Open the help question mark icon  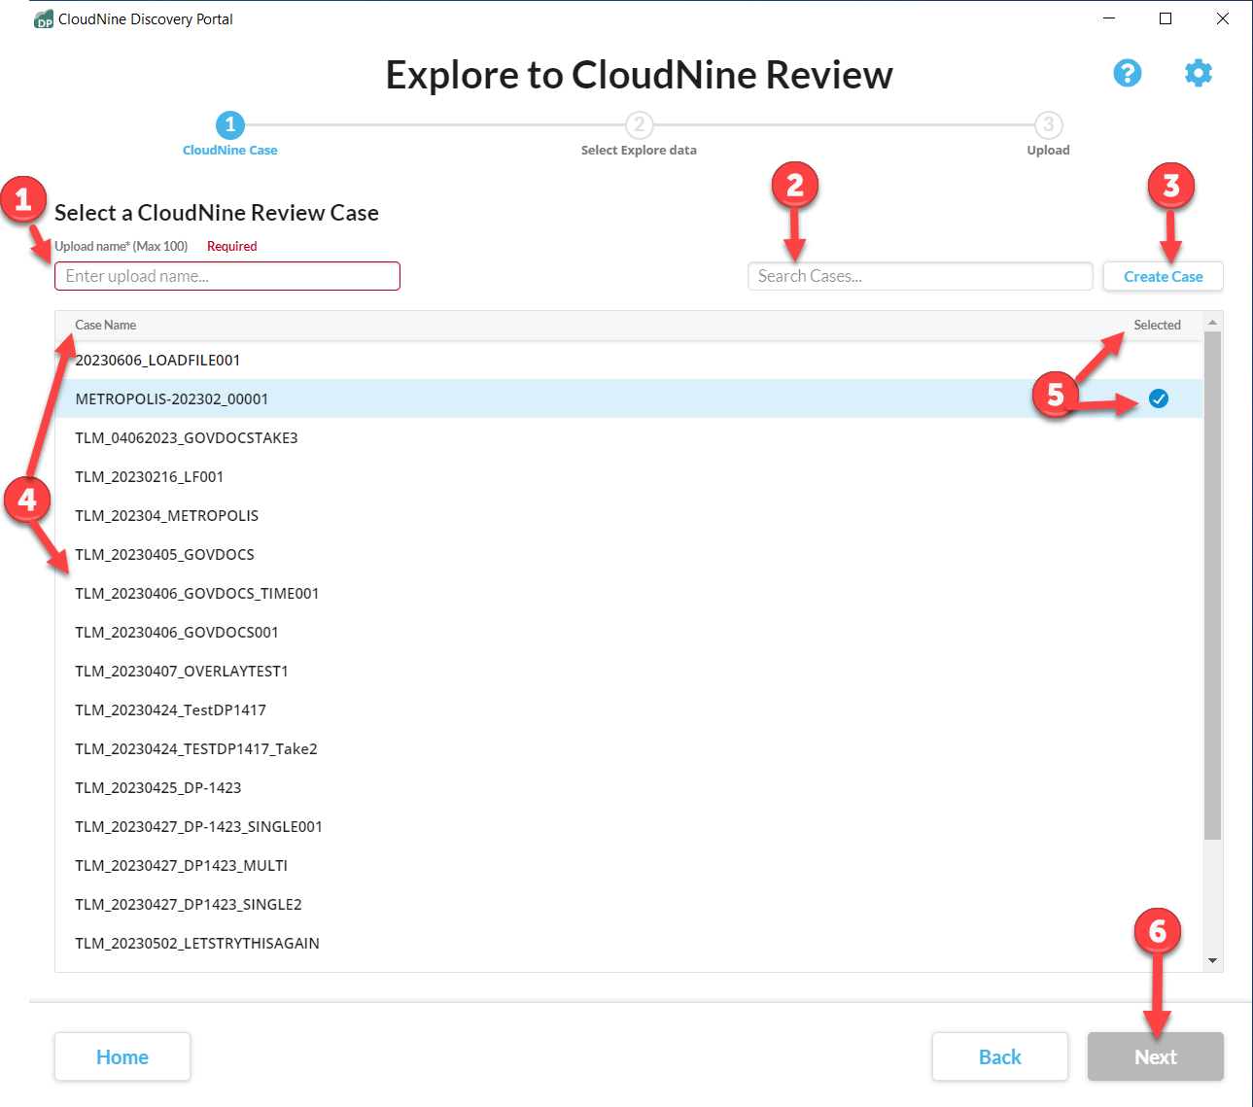pyautogui.click(x=1128, y=73)
